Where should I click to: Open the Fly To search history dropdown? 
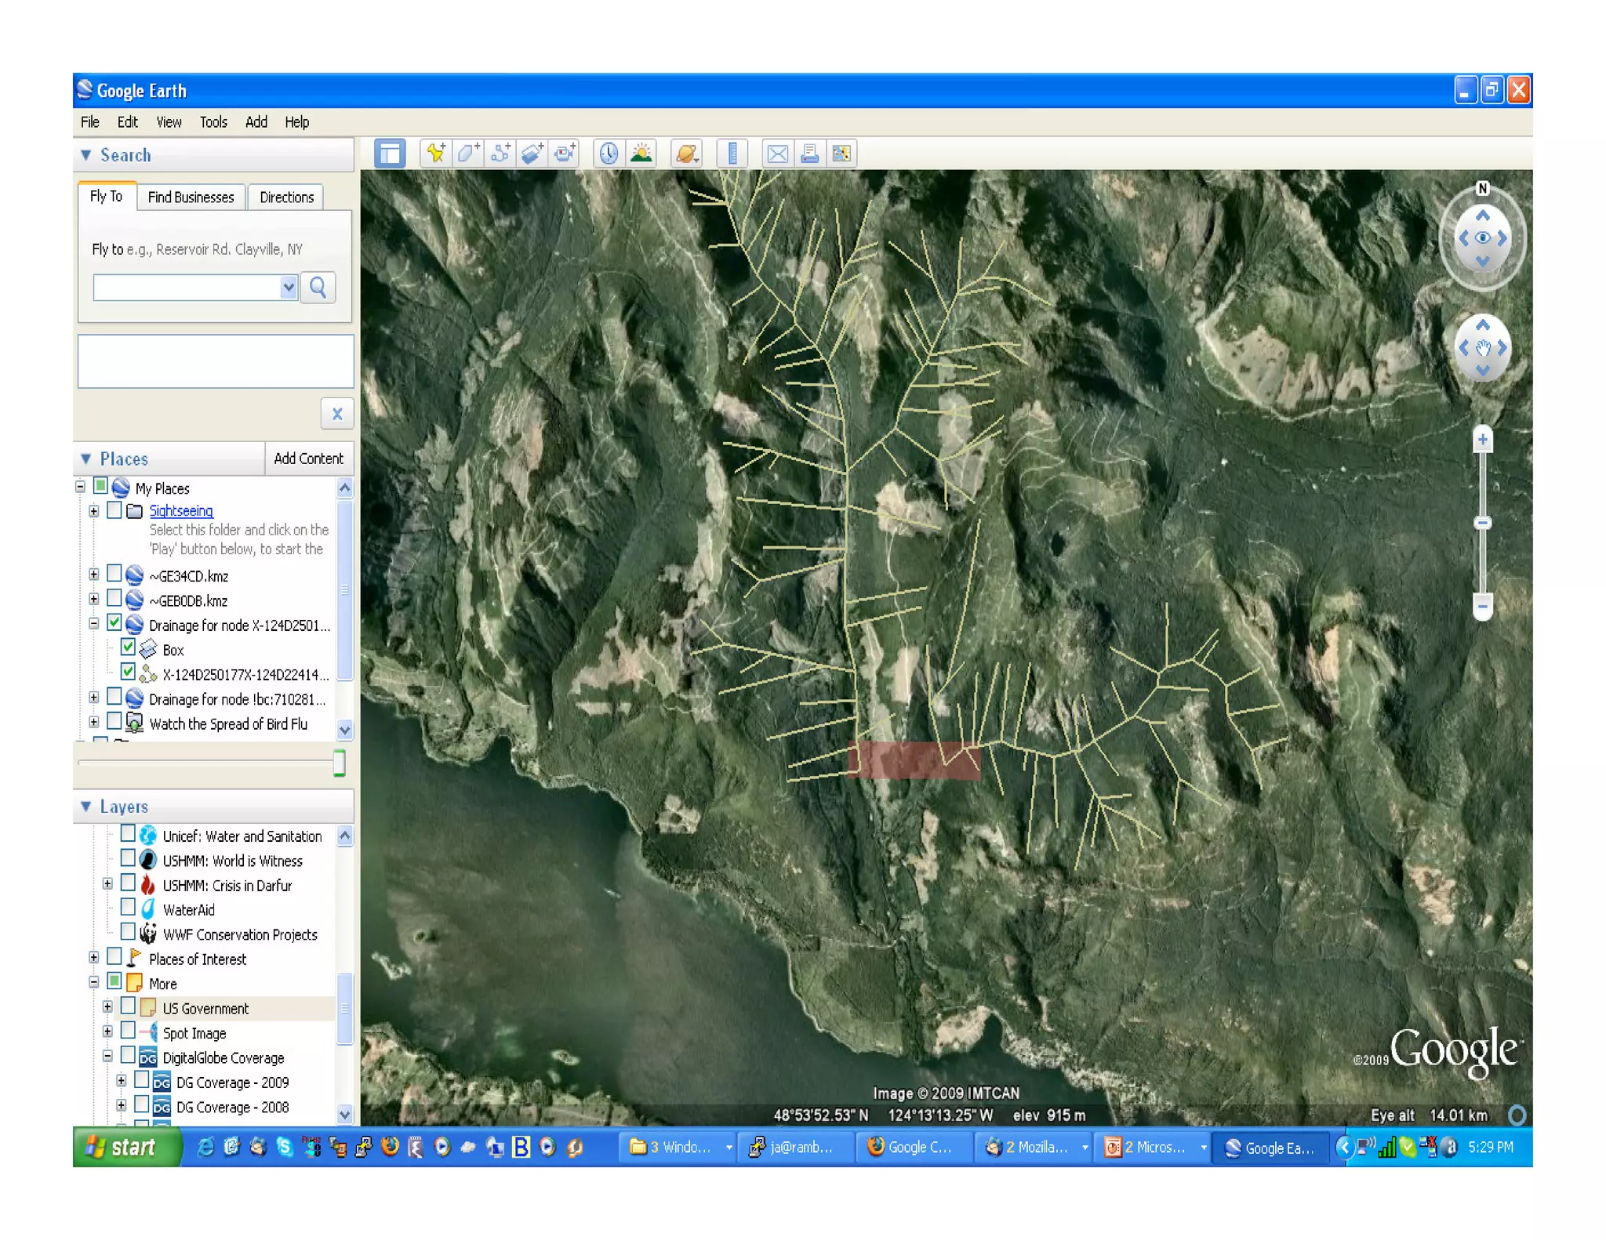point(289,288)
